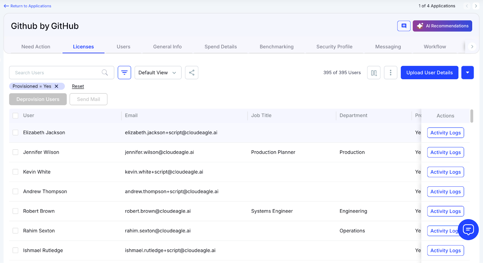This screenshot has width=483, height=263.
Task: Open the General Info tab
Action: tap(168, 47)
